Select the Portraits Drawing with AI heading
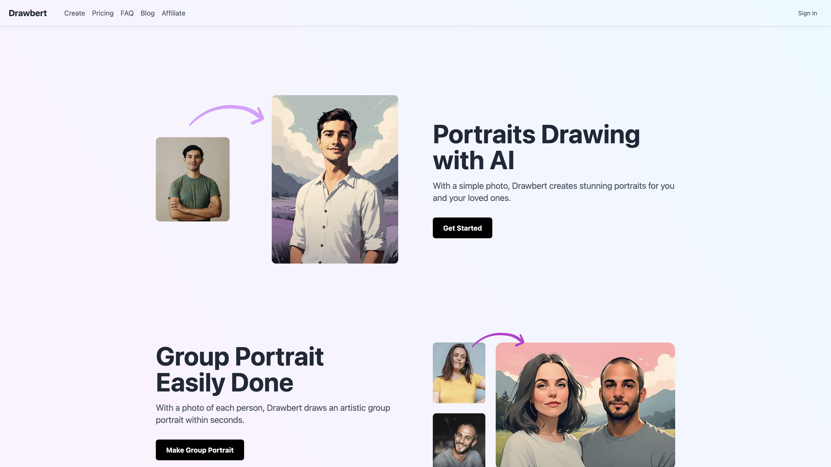Image resolution: width=831 pixels, height=467 pixels. pos(536,147)
